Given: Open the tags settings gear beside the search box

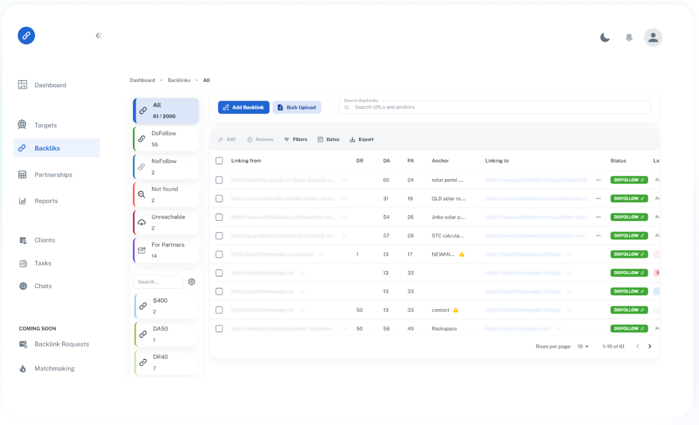Looking at the screenshot, I should (191, 281).
